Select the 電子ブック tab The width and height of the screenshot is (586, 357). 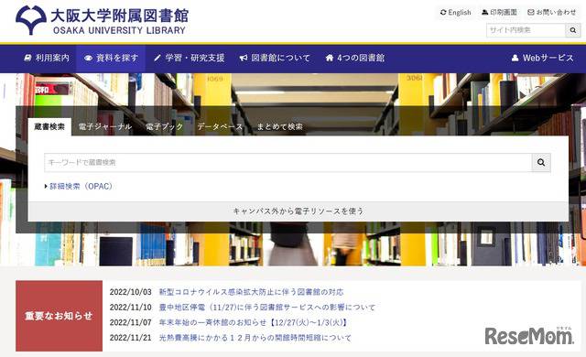point(164,127)
